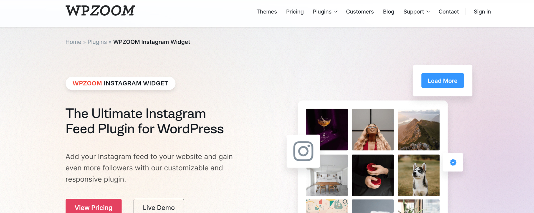Viewport: 534px width, 213px height.
Task: Expand the Plugins dropdown chevron
Action: coord(336,12)
